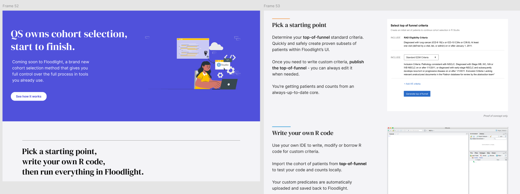Open the Global Environment dropdown
The image size is (520, 194).
coord(478,139)
